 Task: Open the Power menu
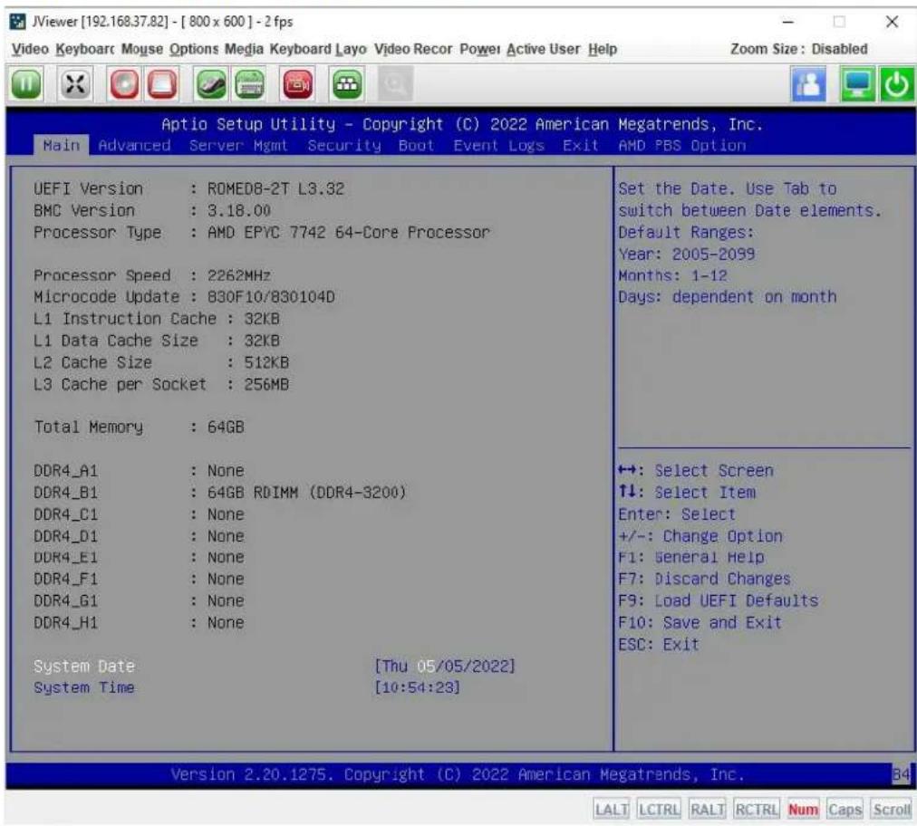click(x=479, y=49)
